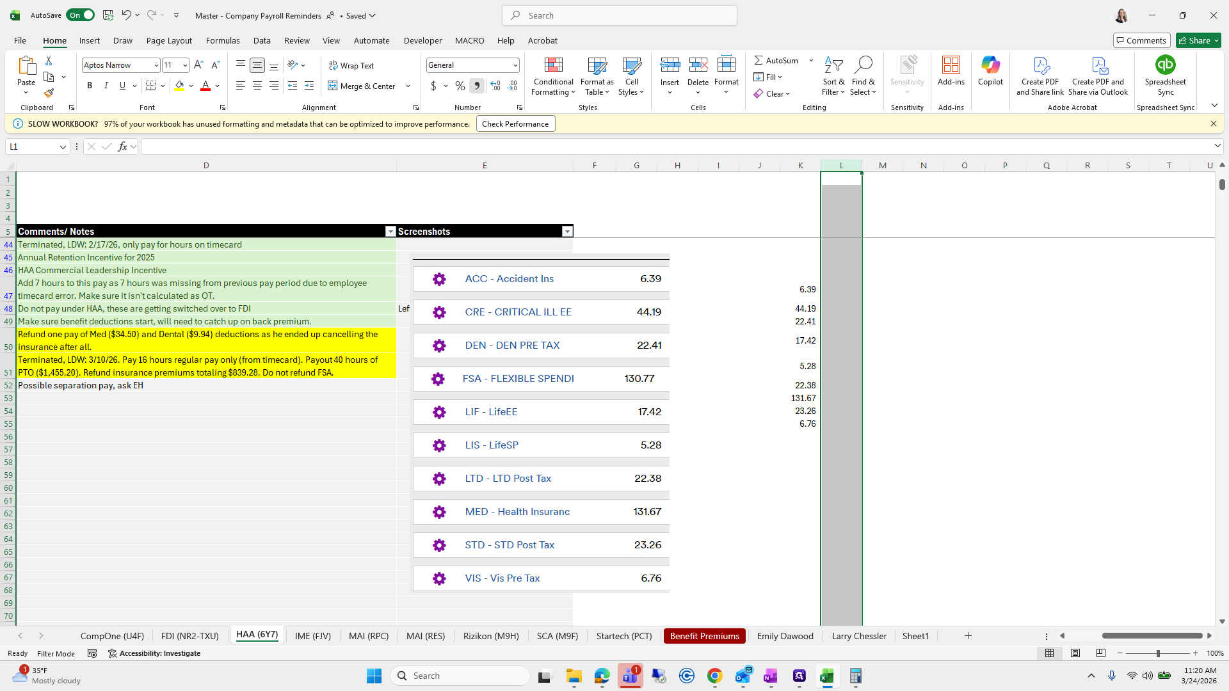
Task: Open Conditional Formatting icon
Action: click(x=553, y=65)
